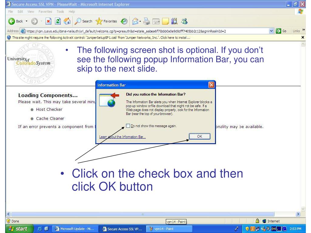The image size is (311, 233).
Task: Click the vertical scrollbar down arrow
Action: (303, 209)
